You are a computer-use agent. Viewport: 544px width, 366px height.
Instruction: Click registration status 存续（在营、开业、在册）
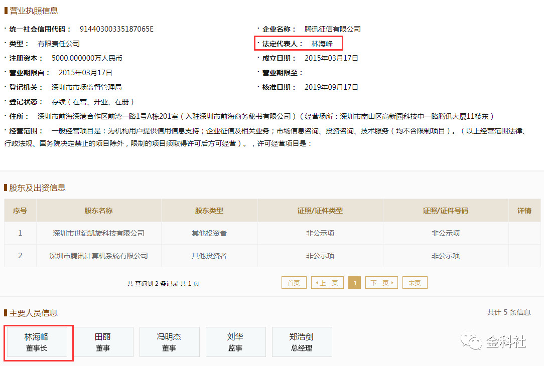coord(93,102)
